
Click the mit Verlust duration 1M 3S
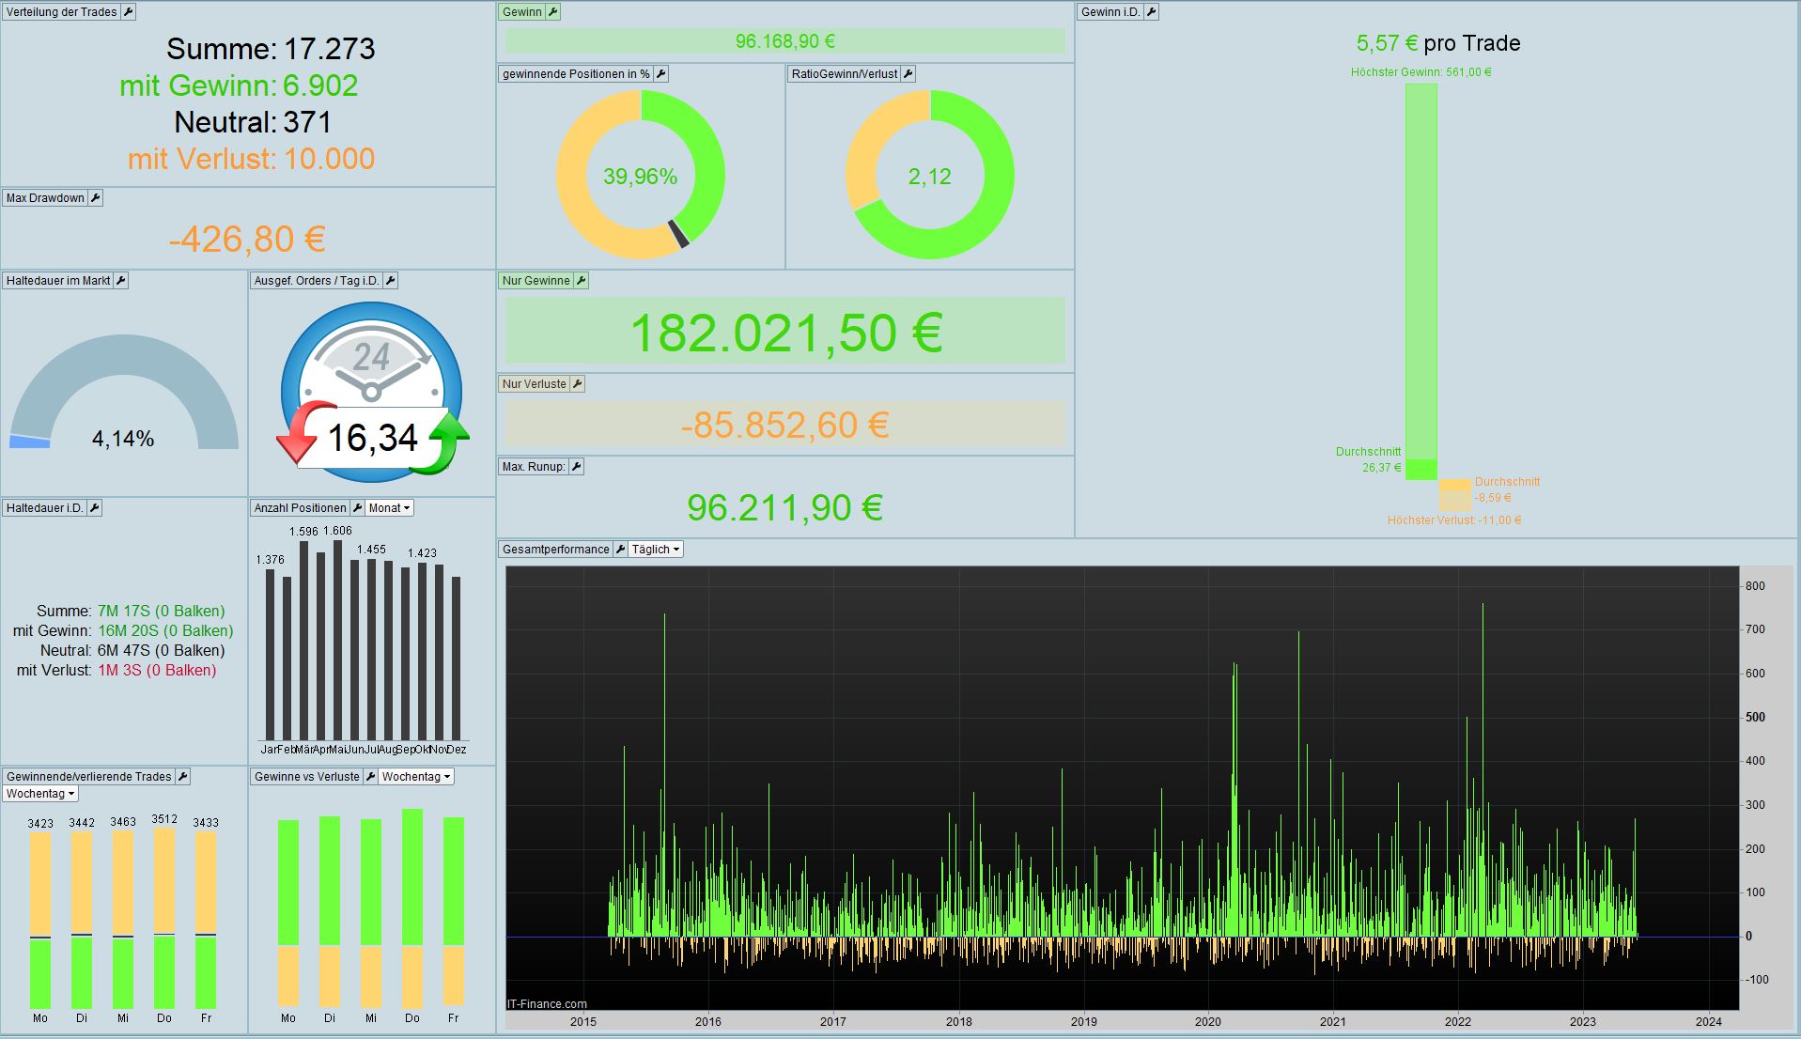pos(157,671)
